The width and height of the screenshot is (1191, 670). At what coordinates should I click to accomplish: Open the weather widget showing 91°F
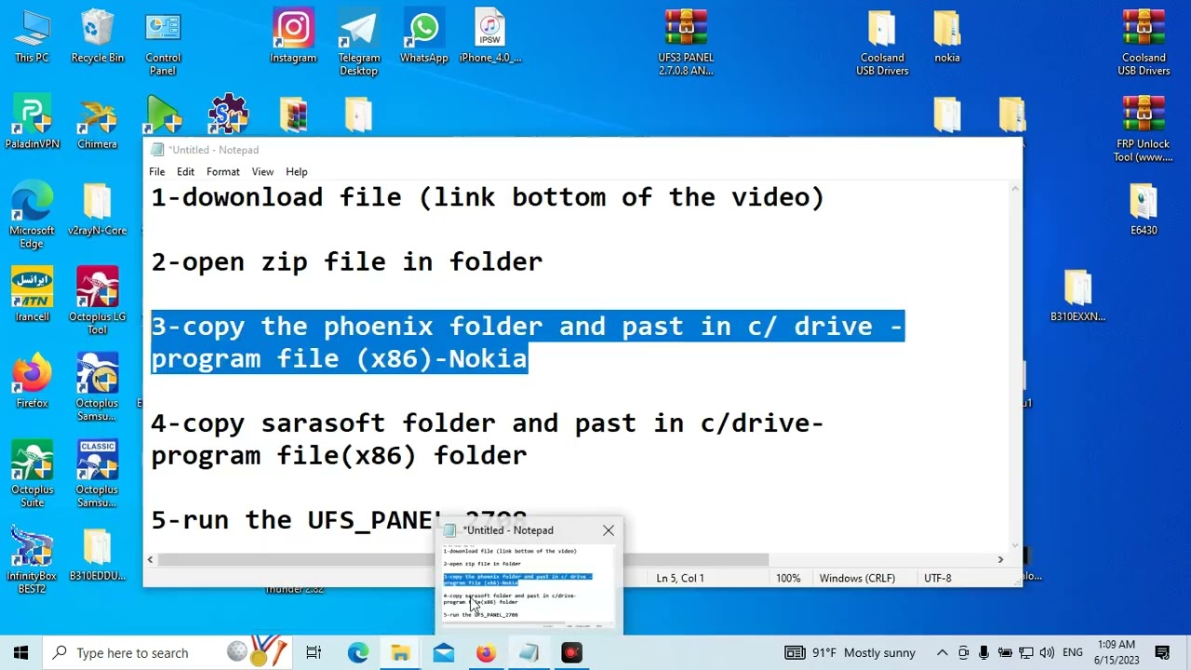pos(850,653)
